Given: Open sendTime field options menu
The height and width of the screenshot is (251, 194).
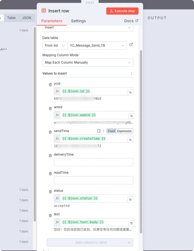Looking at the screenshot, I should 104,131.
